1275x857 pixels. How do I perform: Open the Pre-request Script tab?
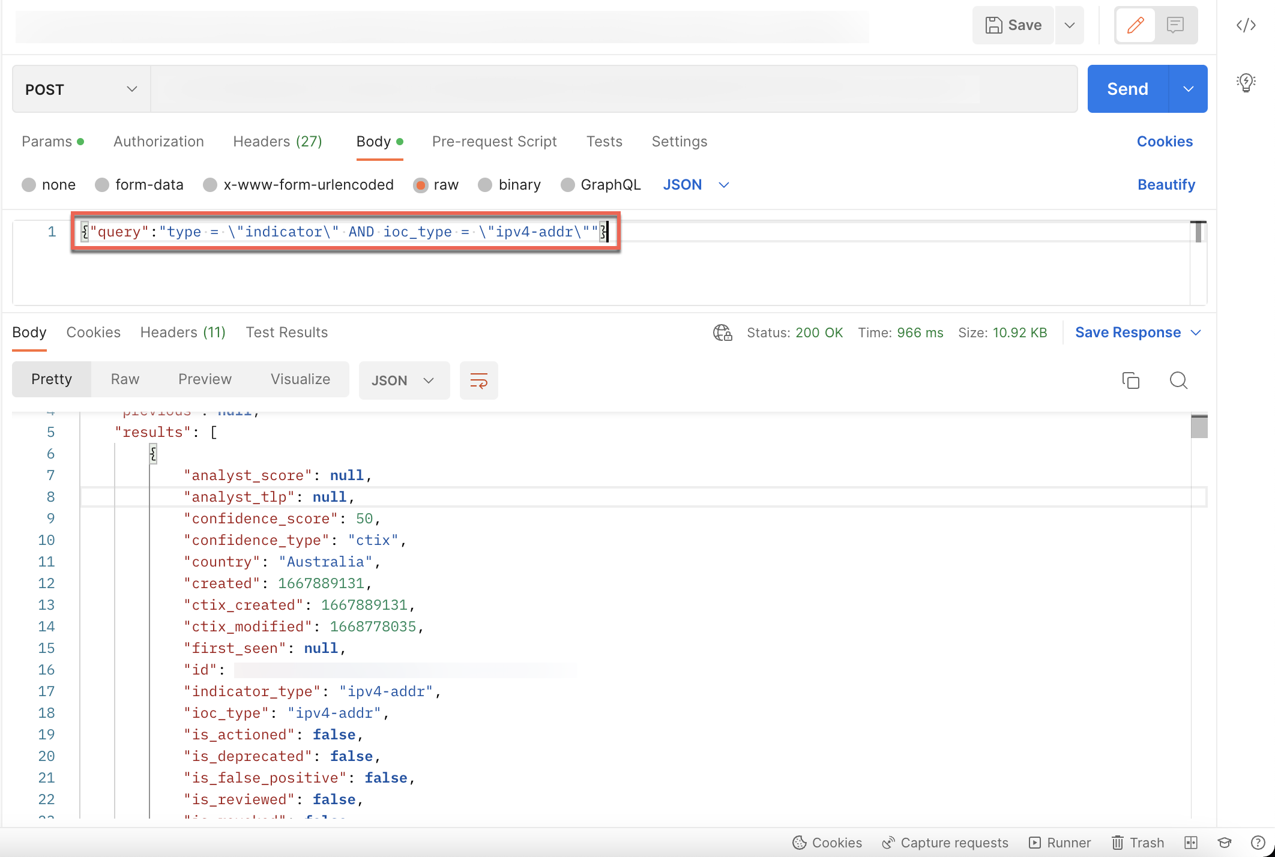click(x=494, y=142)
